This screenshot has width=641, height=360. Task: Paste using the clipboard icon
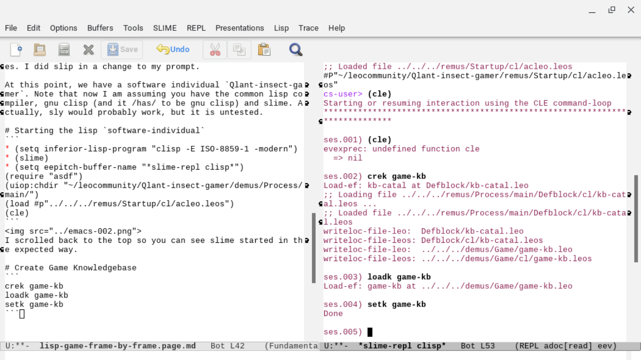click(264, 49)
